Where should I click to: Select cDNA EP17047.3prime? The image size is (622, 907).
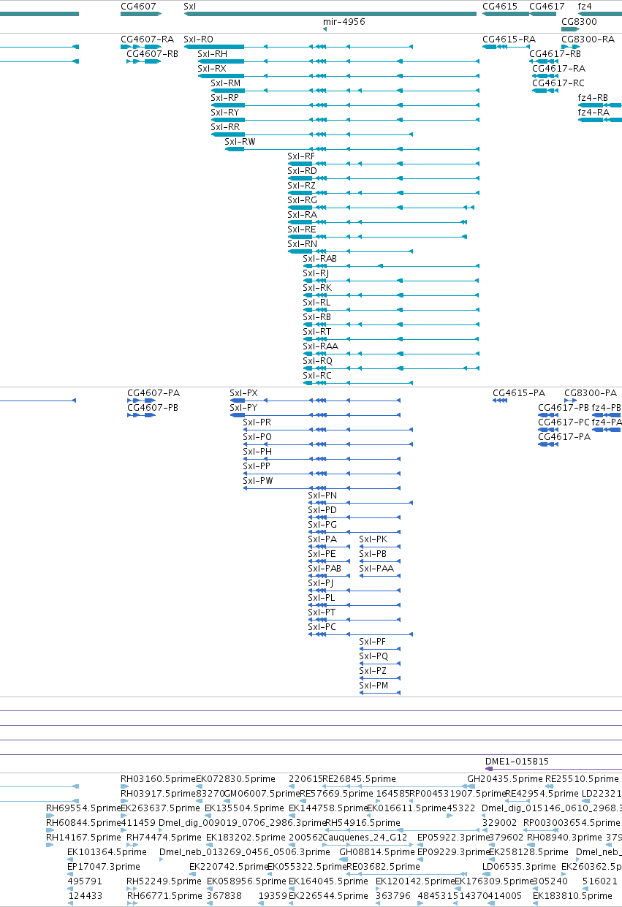(103, 867)
